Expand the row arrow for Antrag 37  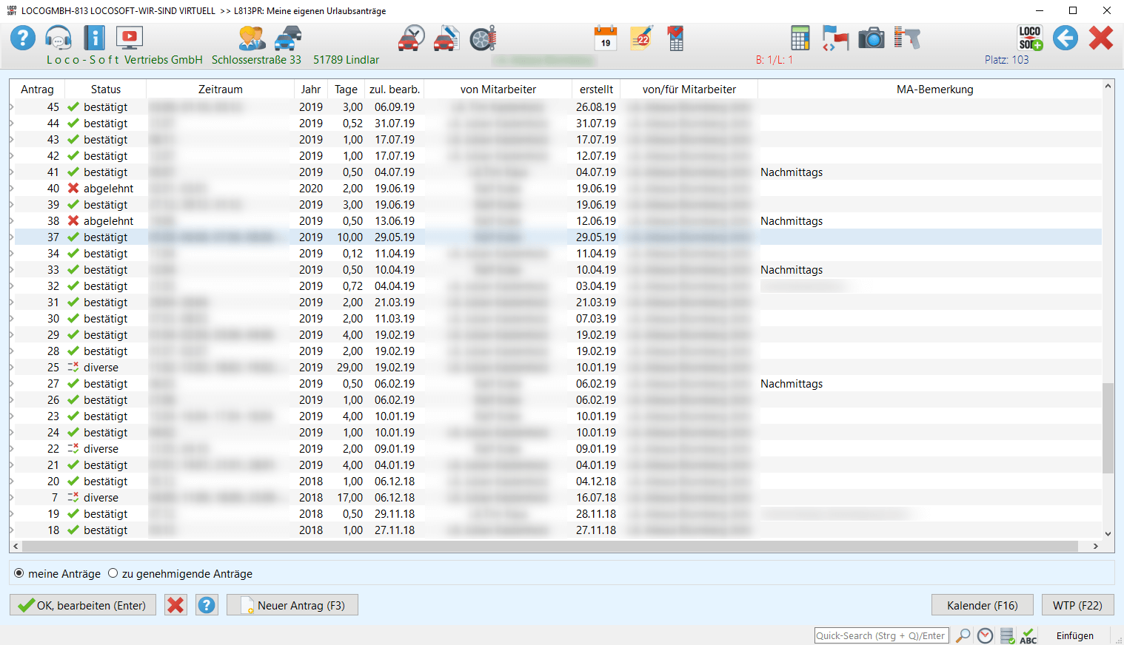(x=12, y=237)
